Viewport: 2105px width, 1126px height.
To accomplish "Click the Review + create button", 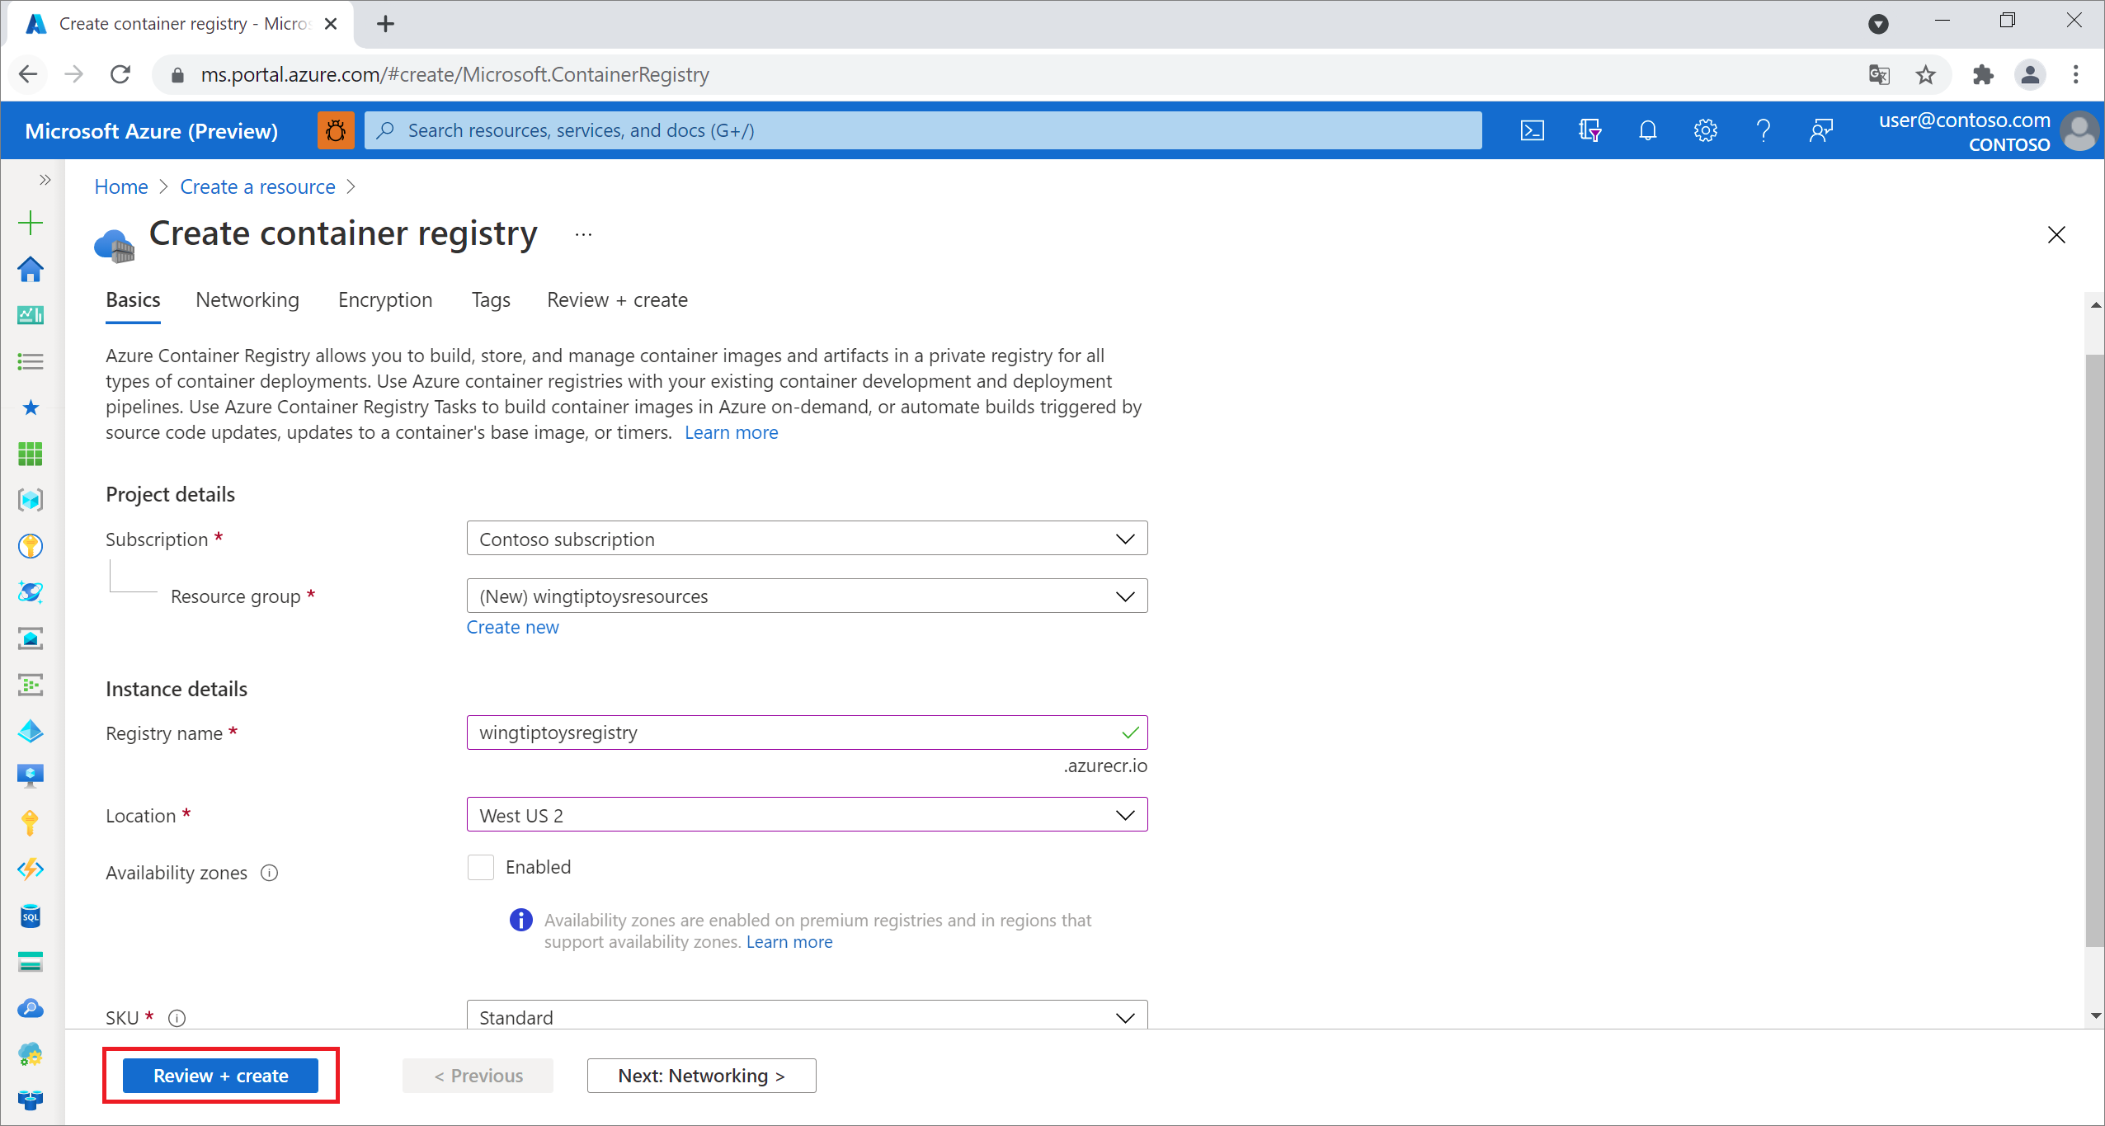I will click(x=224, y=1076).
